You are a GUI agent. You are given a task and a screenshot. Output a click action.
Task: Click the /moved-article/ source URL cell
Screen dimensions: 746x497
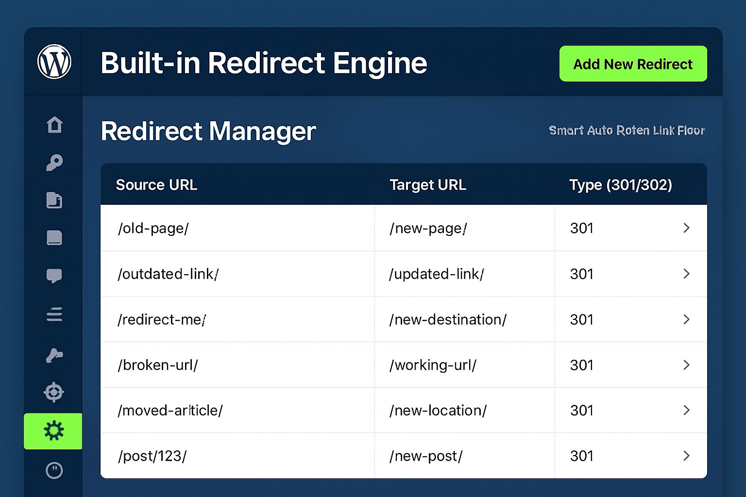[170, 411]
